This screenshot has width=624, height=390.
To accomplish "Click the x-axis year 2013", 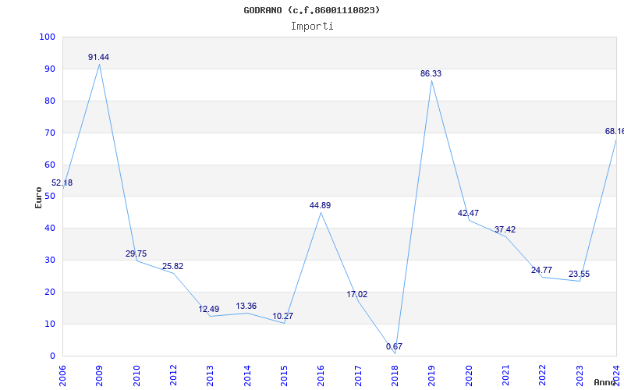I will pyautogui.click(x=210, y=376).
